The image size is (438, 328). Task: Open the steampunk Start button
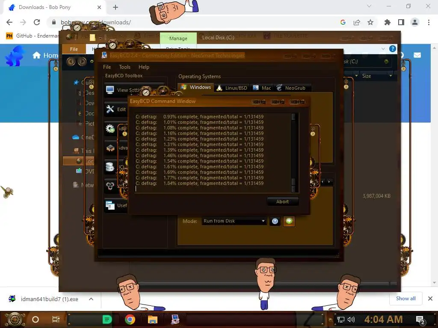(15, 319)
